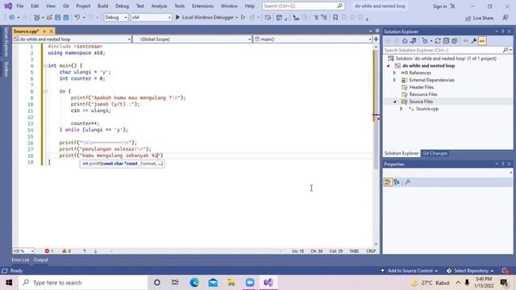The height and width of the screenshot is (290, 516).
Task: Click the Undo toolbar icon
Action: tap(77, 18)
